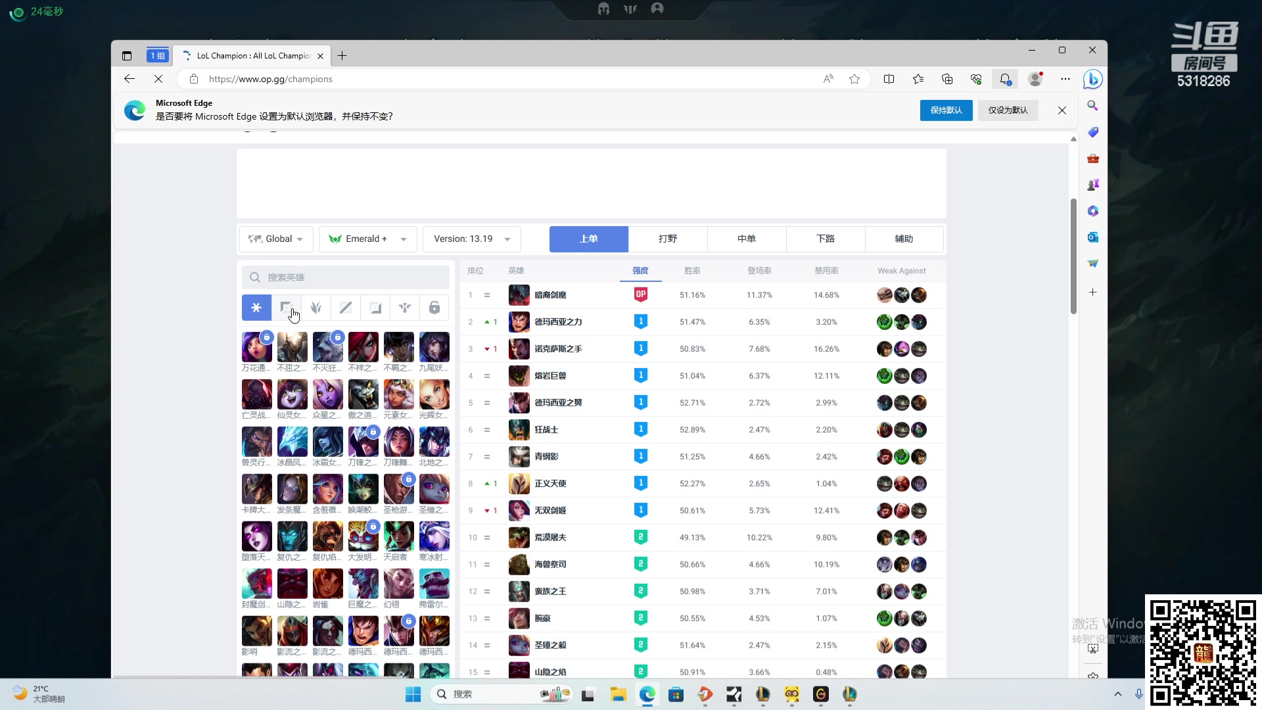Open File Explorer from taskbar

[x=618, y=694]
